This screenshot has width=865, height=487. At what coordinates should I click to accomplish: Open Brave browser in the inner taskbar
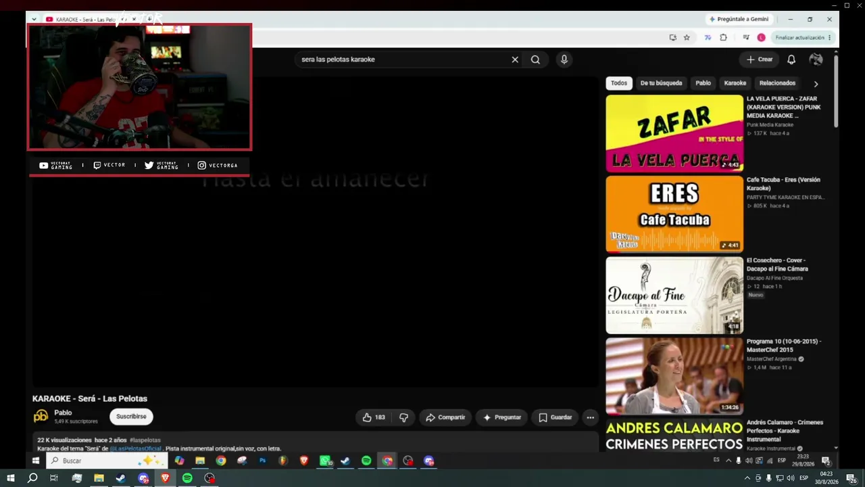point(303,461)
